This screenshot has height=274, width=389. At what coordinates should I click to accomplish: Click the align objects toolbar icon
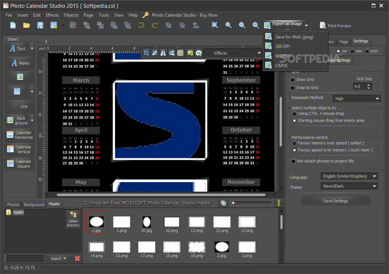pos(196,25)
